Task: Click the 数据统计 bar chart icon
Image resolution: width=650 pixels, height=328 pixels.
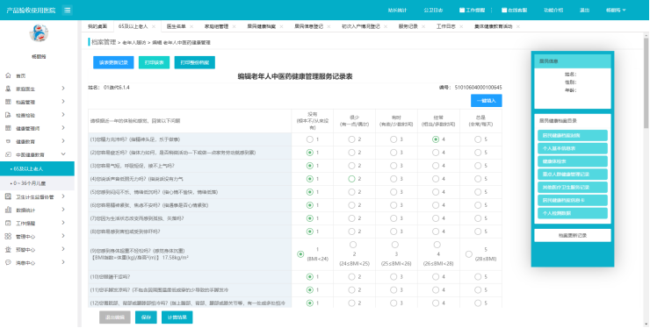Action: 8,210
